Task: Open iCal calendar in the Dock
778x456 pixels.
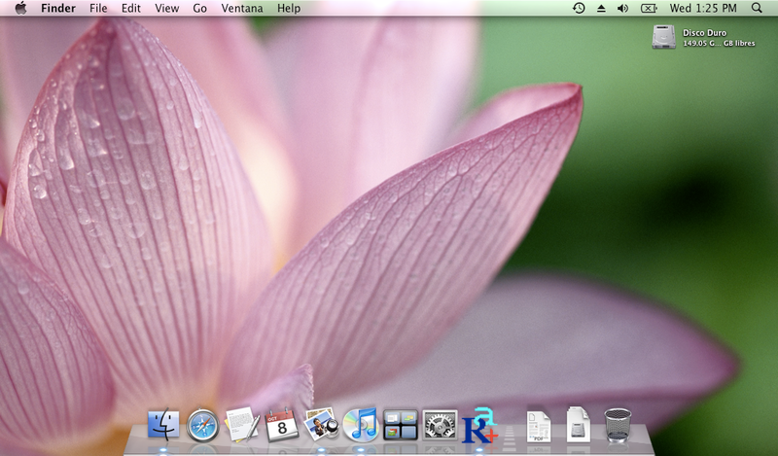Action: pyautogui.click(x=282, y=425)
